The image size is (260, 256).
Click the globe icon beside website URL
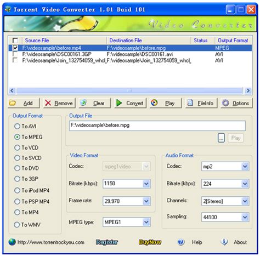click(x=12, y=242)
